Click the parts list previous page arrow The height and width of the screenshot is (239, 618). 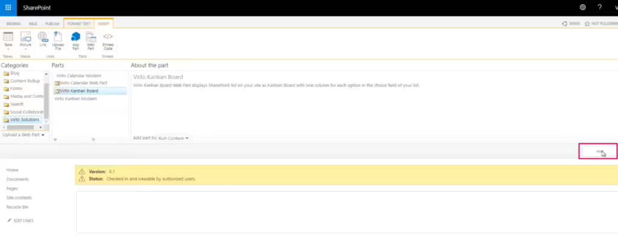pyautogui.click(x=55, y=139)
